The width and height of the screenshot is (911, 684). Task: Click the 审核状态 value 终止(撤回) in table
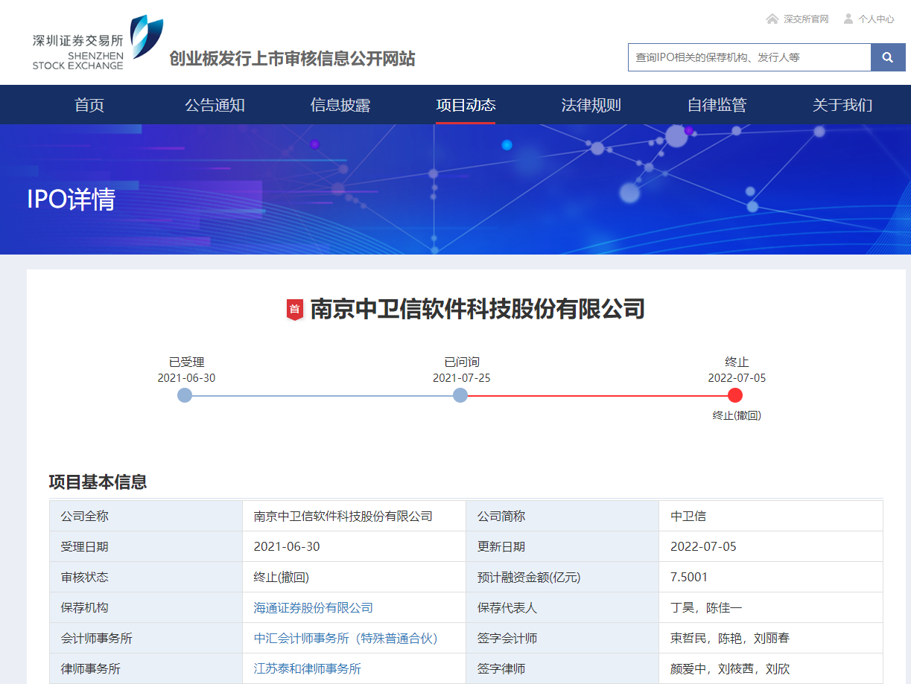(x=281, y=578)
